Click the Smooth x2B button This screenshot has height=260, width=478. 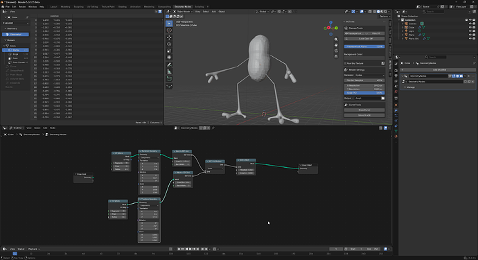click(x=364, y=115)
